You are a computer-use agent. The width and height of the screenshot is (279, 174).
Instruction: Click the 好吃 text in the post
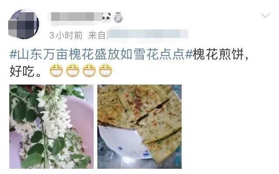pos(22,71)
